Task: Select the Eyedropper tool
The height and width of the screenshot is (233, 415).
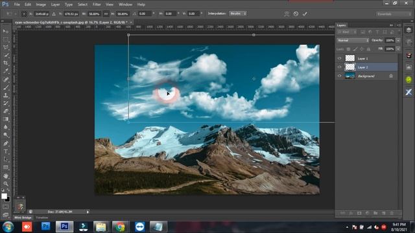Action: (x=6, y=71)
